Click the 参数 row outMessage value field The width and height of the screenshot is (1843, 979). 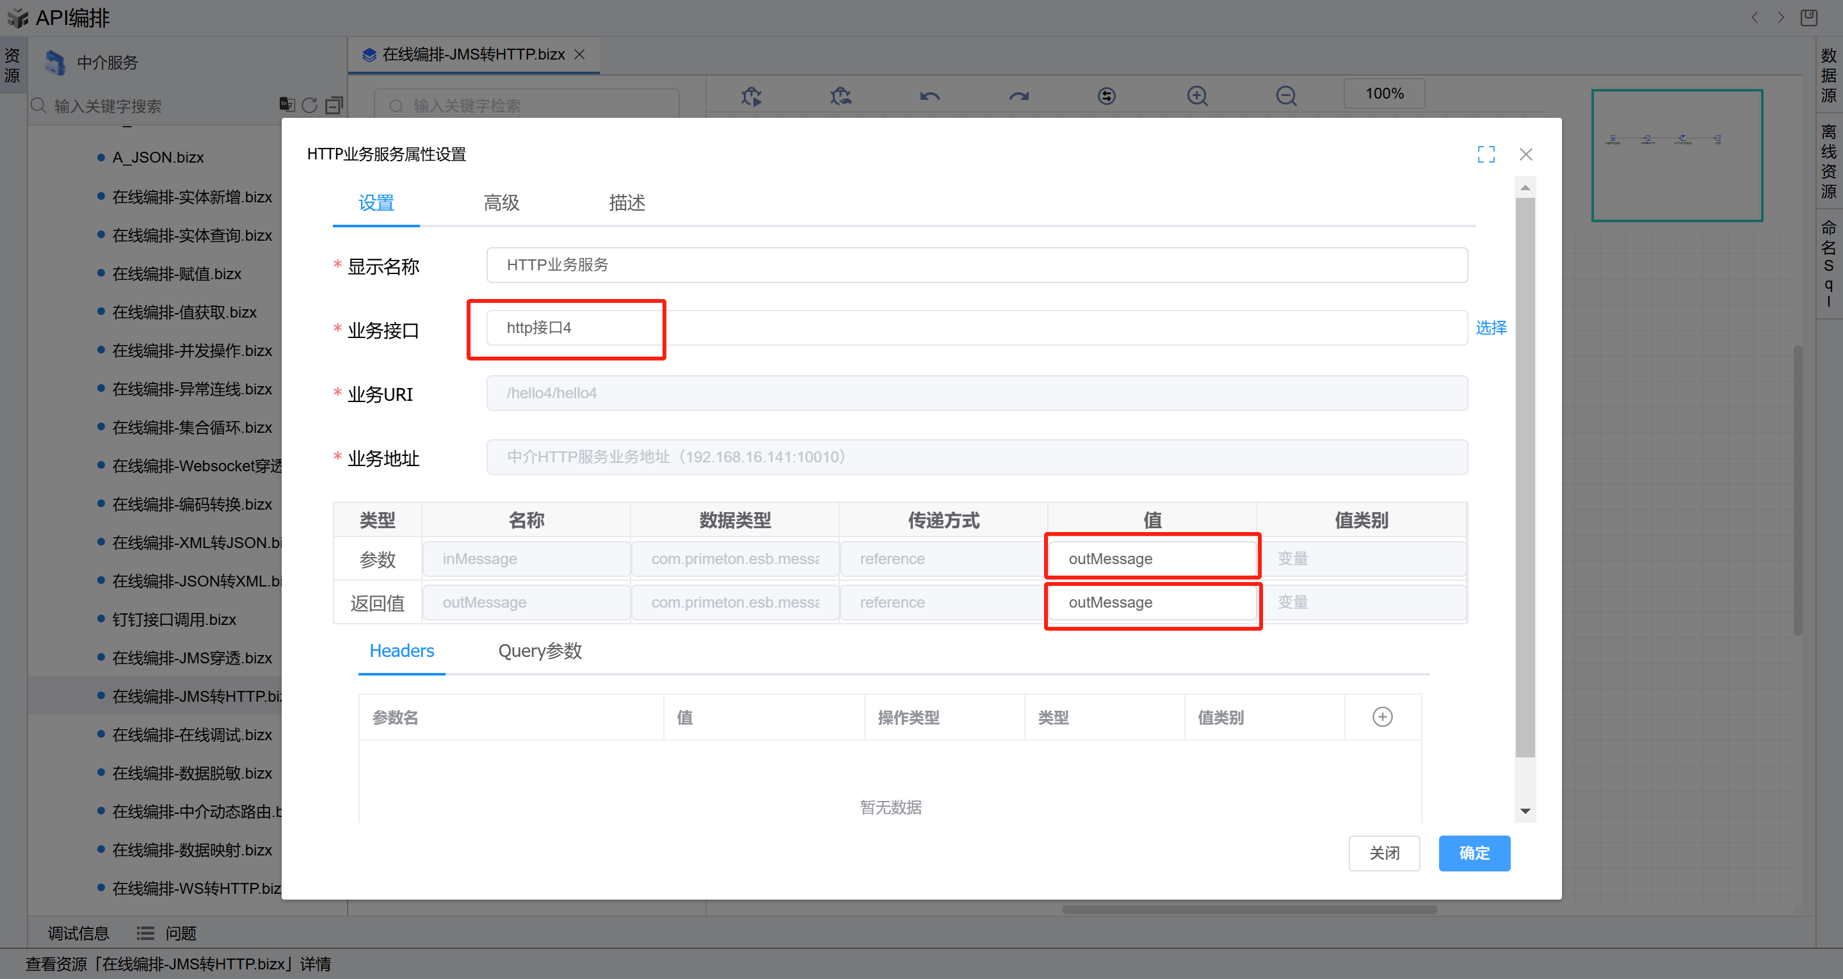point(1152,559)
